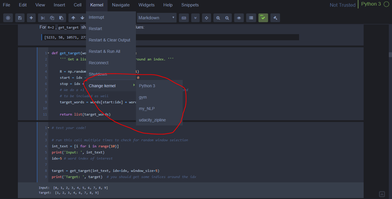This screenshot has height=199, width=392.
Task: Click the 'idx=5' code line
Action: pos(82,159)
